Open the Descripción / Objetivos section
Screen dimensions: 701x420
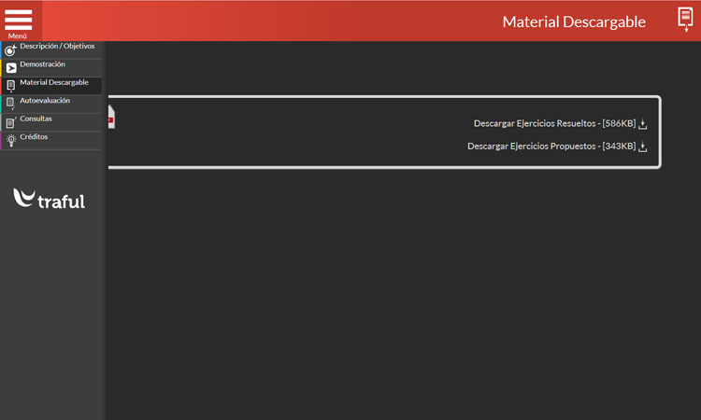[57, 46]
